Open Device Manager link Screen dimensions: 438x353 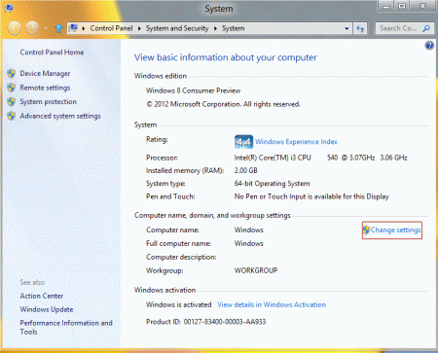(45, 74)
